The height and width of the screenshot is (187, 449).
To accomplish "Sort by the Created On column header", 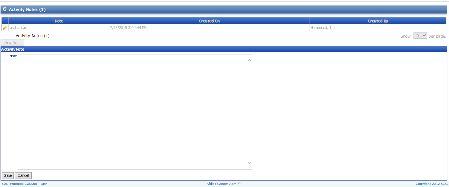I will click(209, 21).
